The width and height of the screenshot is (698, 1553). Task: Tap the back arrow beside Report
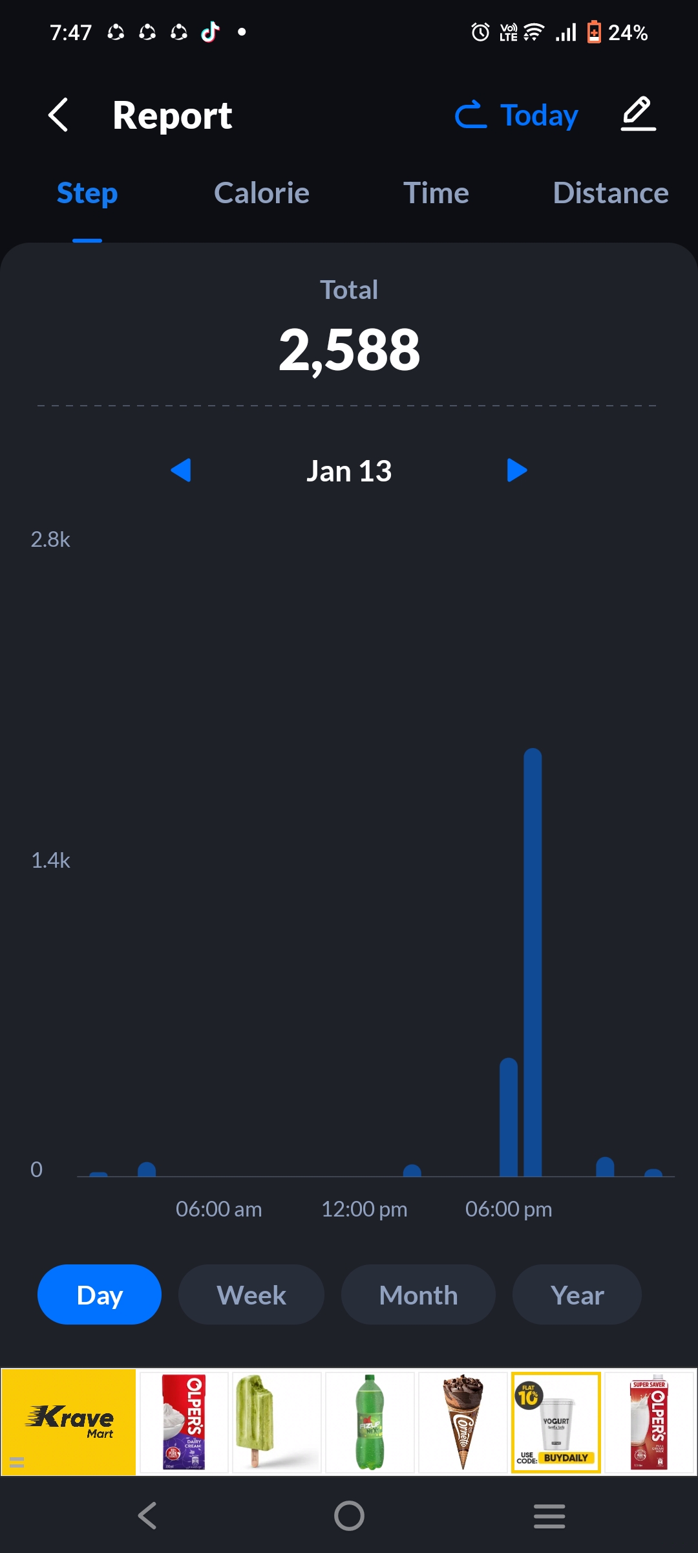pyautogui.click(x=58, y=115)
